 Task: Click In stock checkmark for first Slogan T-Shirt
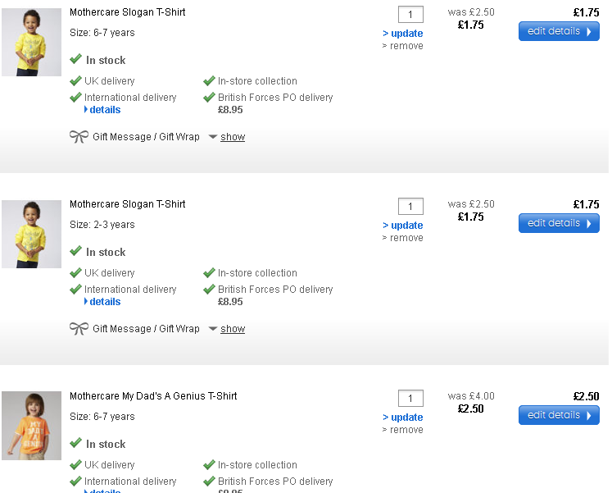point(75,60)
